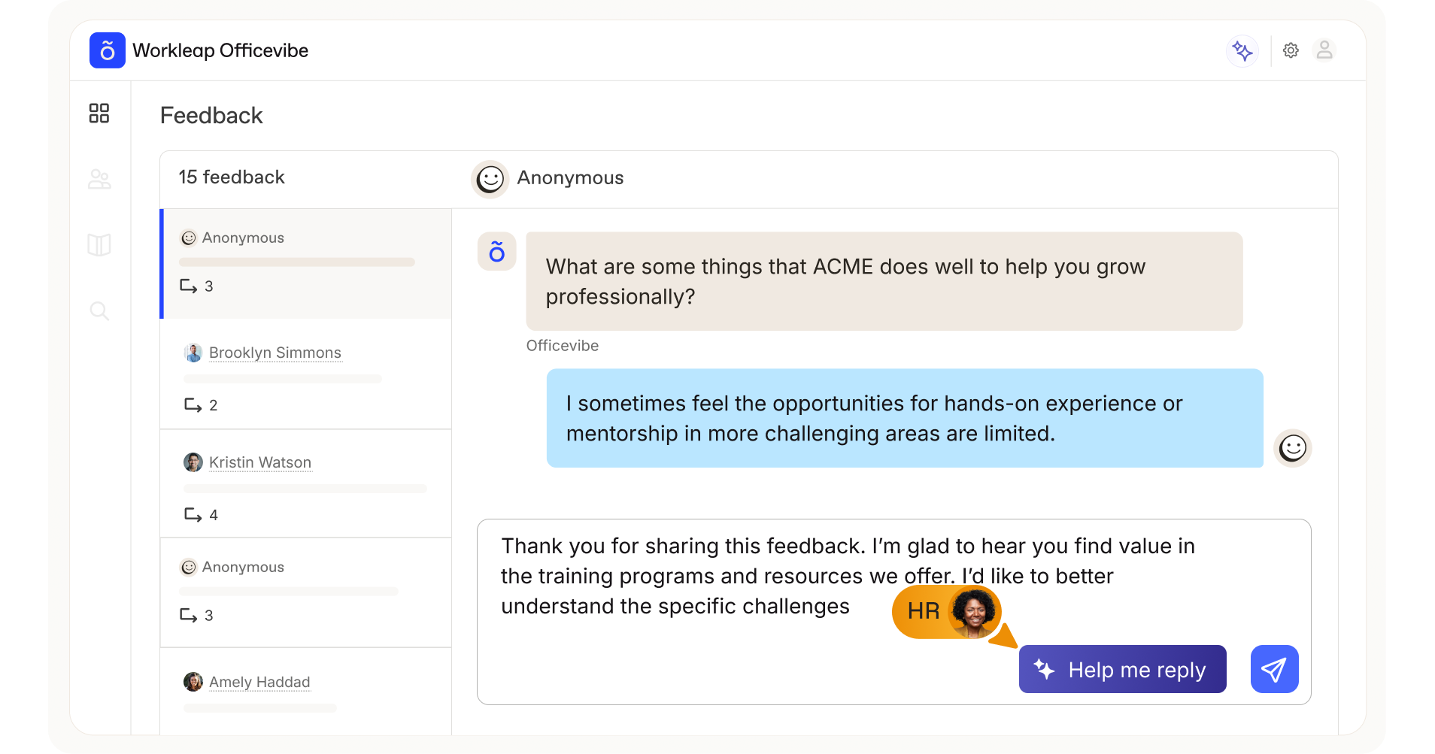
Task: Open Brooklyn Simmons feedback thread
Action: (275, 353)
